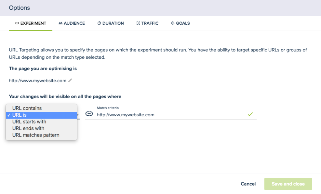This screenshot has height=194, width=321.
Task: Click the people icon on the Audience tab
Action: [60, 23]
